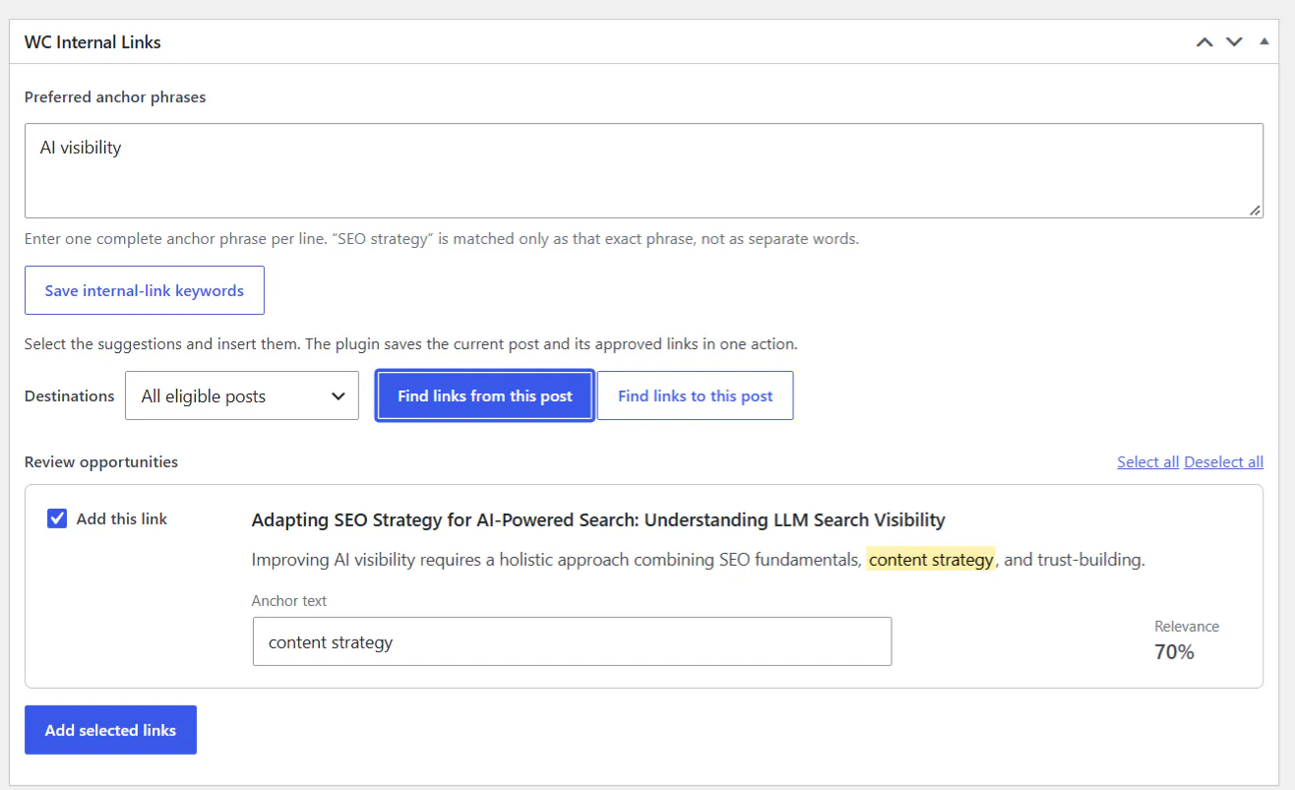Move the WC Internal Links panel down
This screenshot has height=790, width=1295.
click(x=1234, y=42)
